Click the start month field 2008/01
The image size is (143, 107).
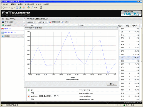click(x=31, y=22)
